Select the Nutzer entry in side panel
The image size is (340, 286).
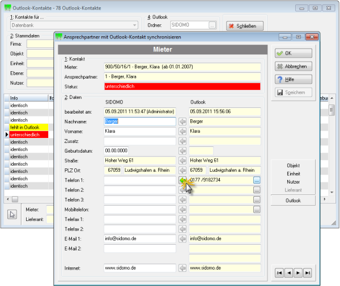pyautogui.click(x=293, y=182)
